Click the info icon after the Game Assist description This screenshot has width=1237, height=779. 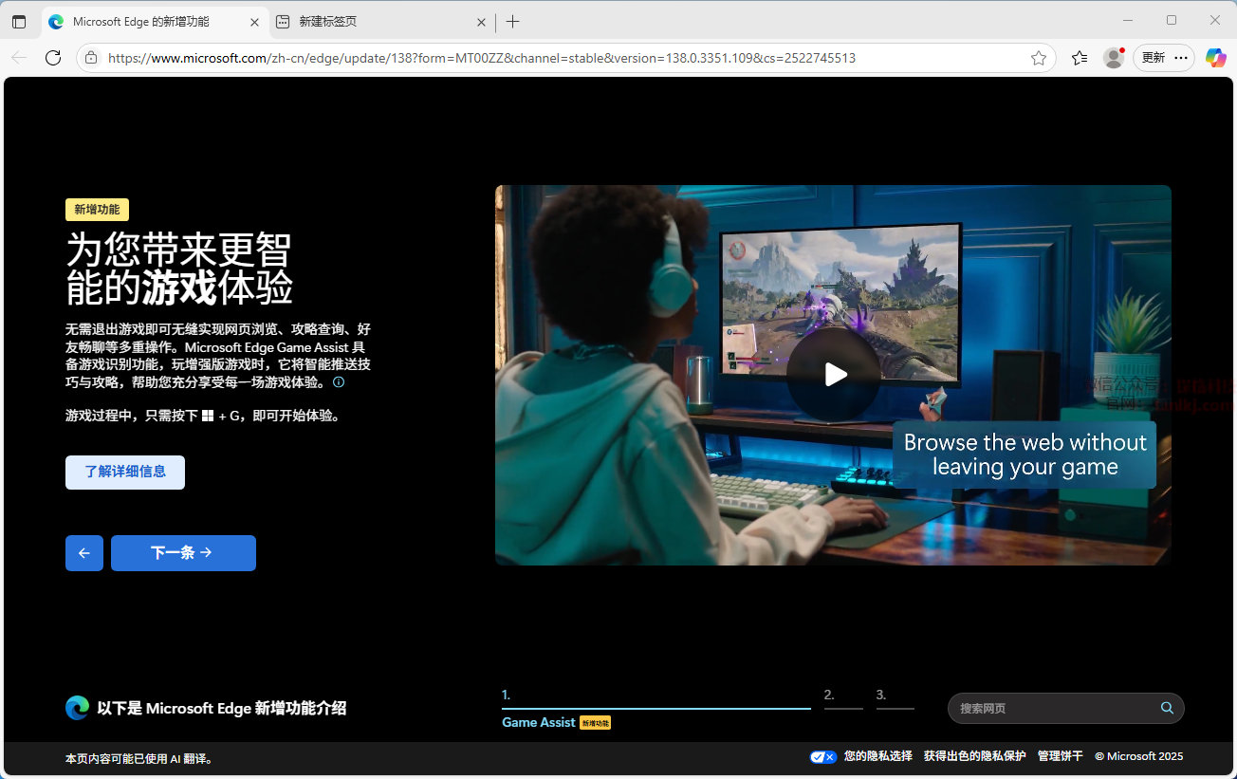(x=339, y=382)
